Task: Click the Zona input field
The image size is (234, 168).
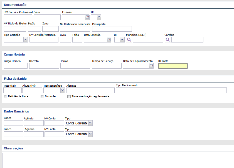Action: tap(50, 29)
